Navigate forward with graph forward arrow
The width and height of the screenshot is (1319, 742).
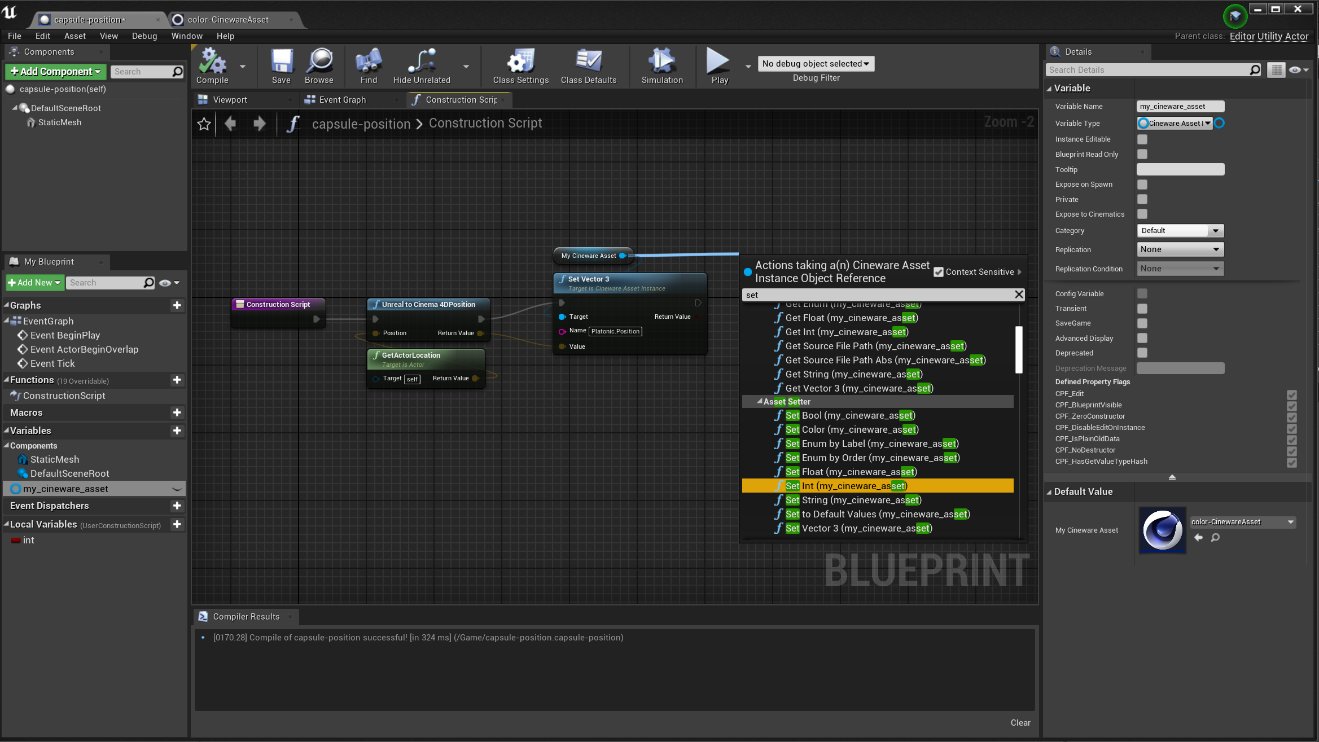click(x=259, y=124)
